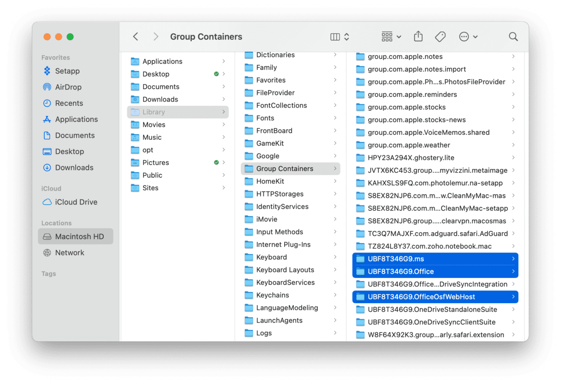Open the ellipsis Action menu
561x384 pixels.
point(468,36)
